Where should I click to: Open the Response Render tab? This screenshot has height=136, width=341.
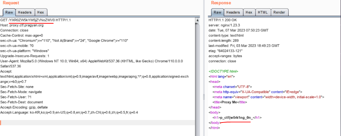279,12
